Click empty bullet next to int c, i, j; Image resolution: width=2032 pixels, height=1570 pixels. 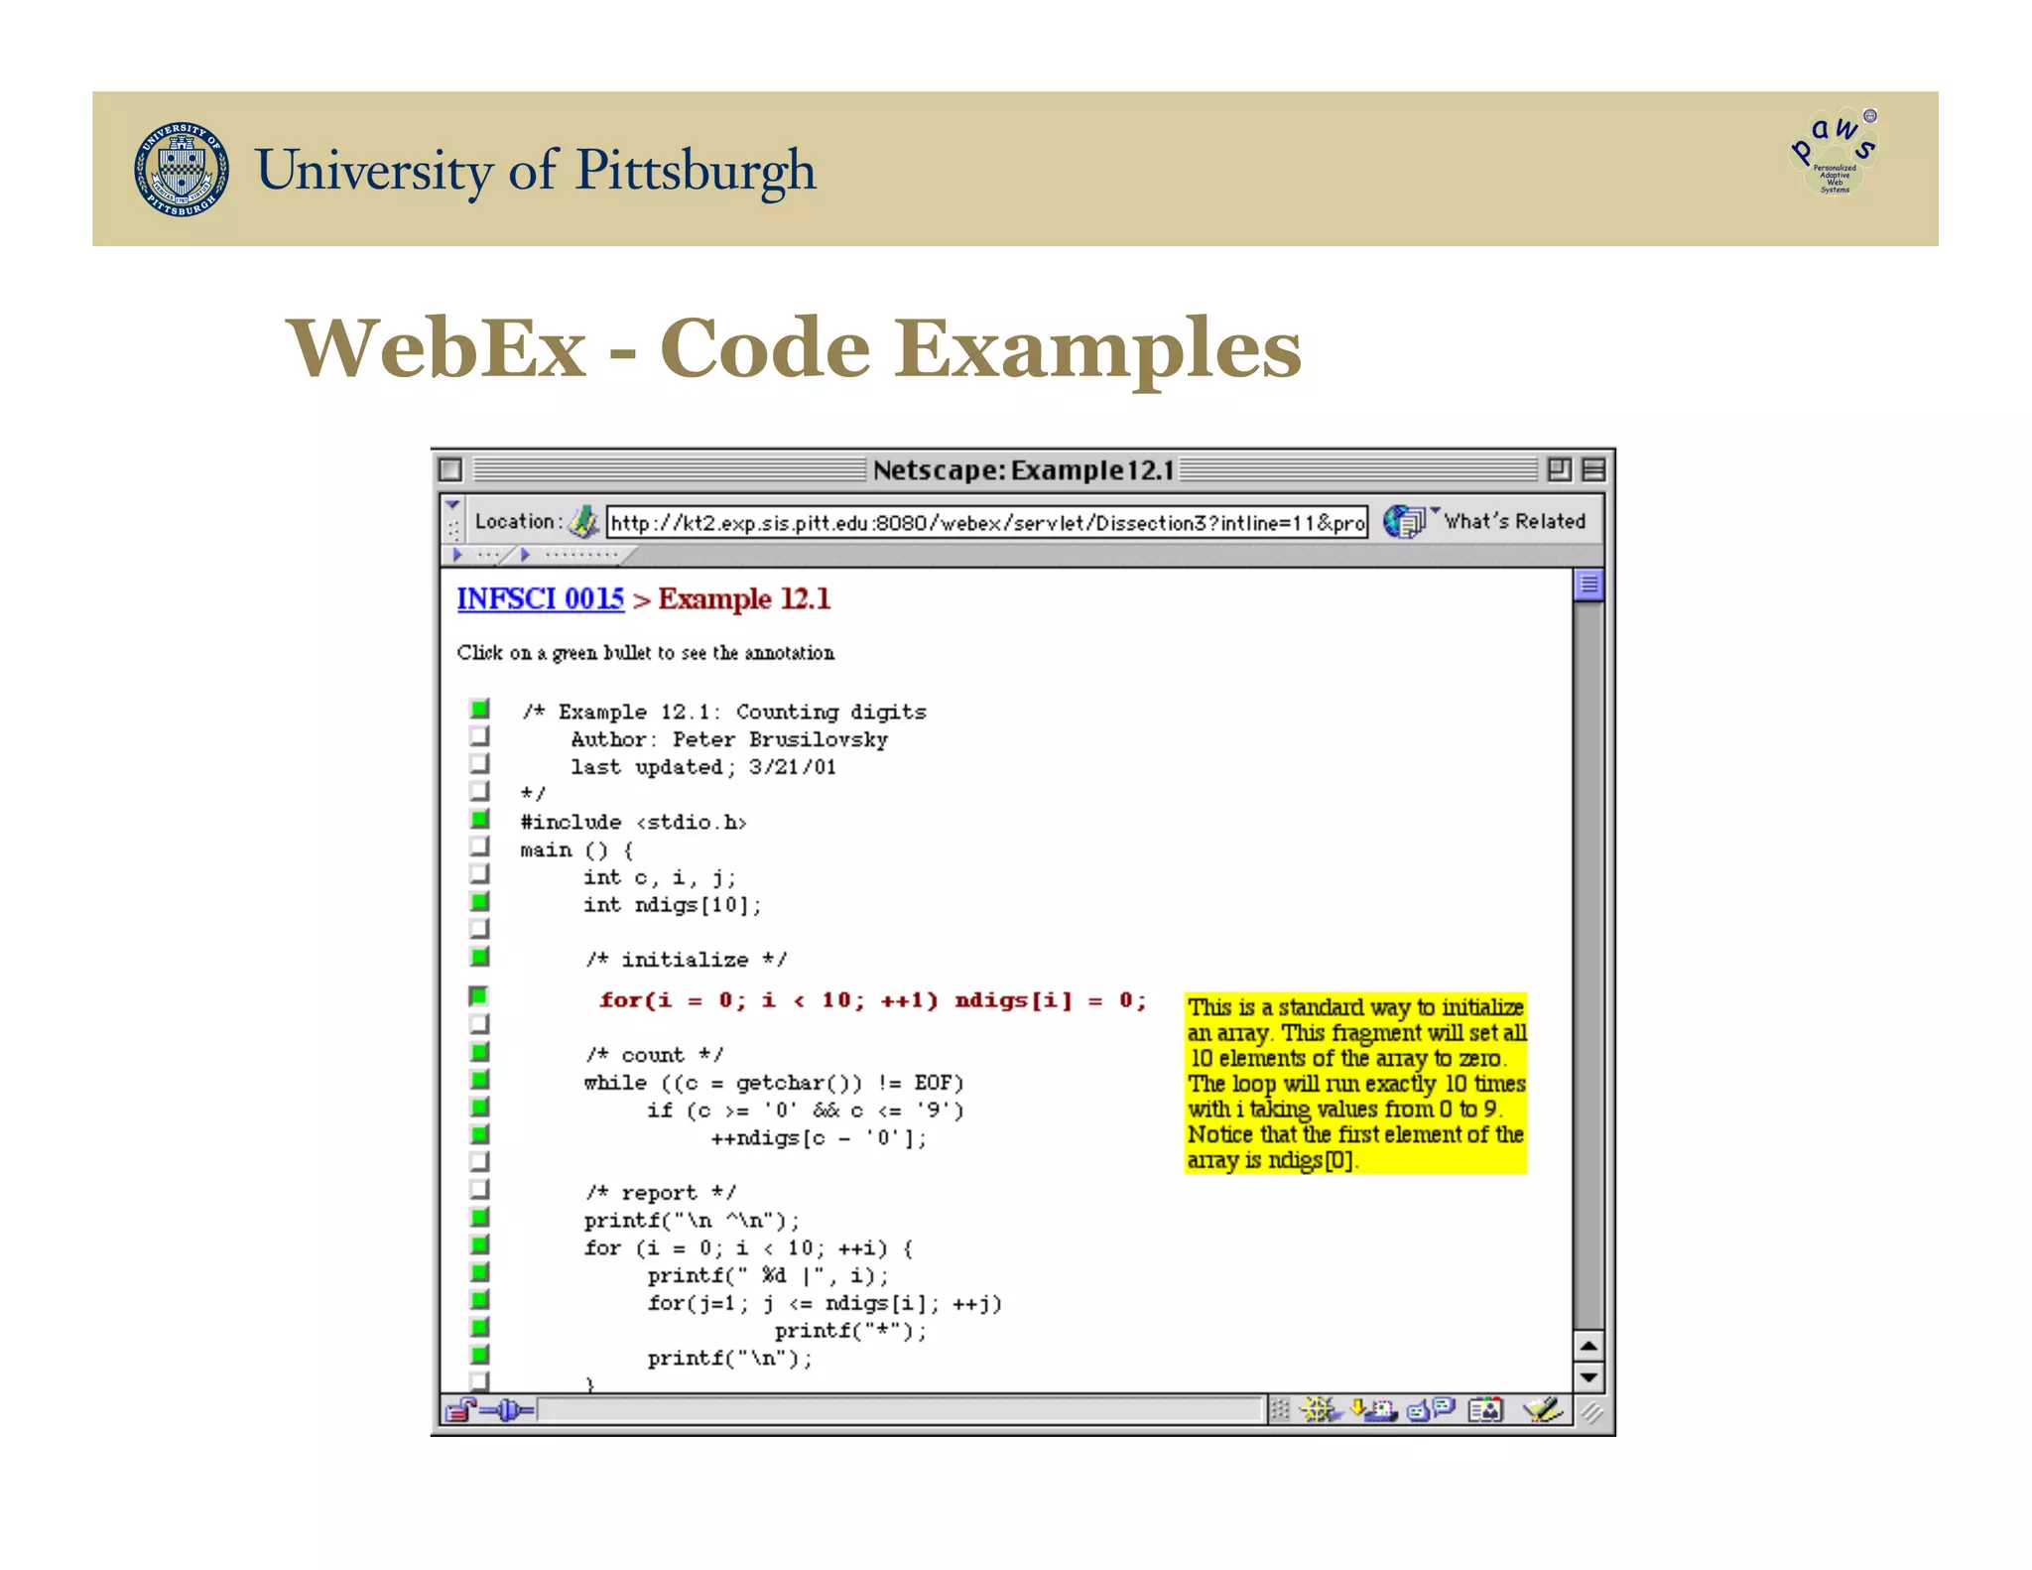tap(480, 874)
